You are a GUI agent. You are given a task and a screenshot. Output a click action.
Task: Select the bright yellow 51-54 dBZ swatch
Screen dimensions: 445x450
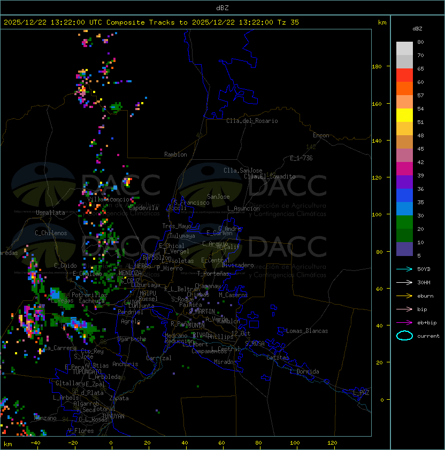tap(404, 115)
